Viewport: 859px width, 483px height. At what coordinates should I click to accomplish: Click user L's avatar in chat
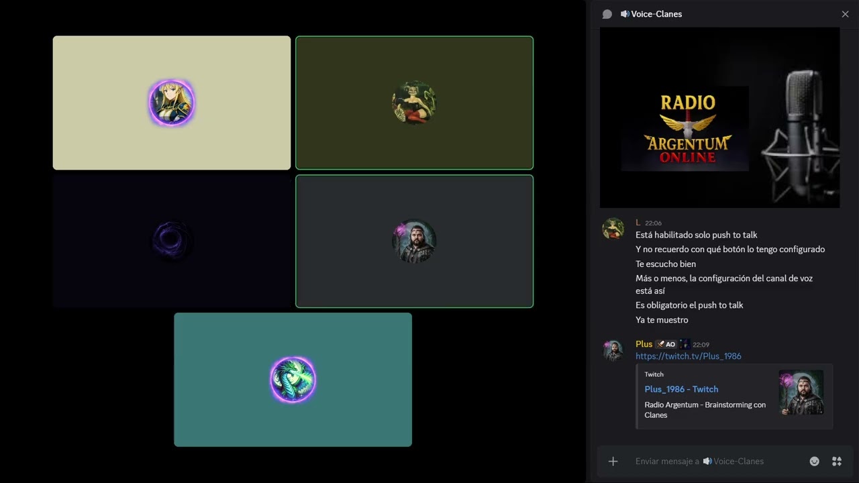(613, 229)
